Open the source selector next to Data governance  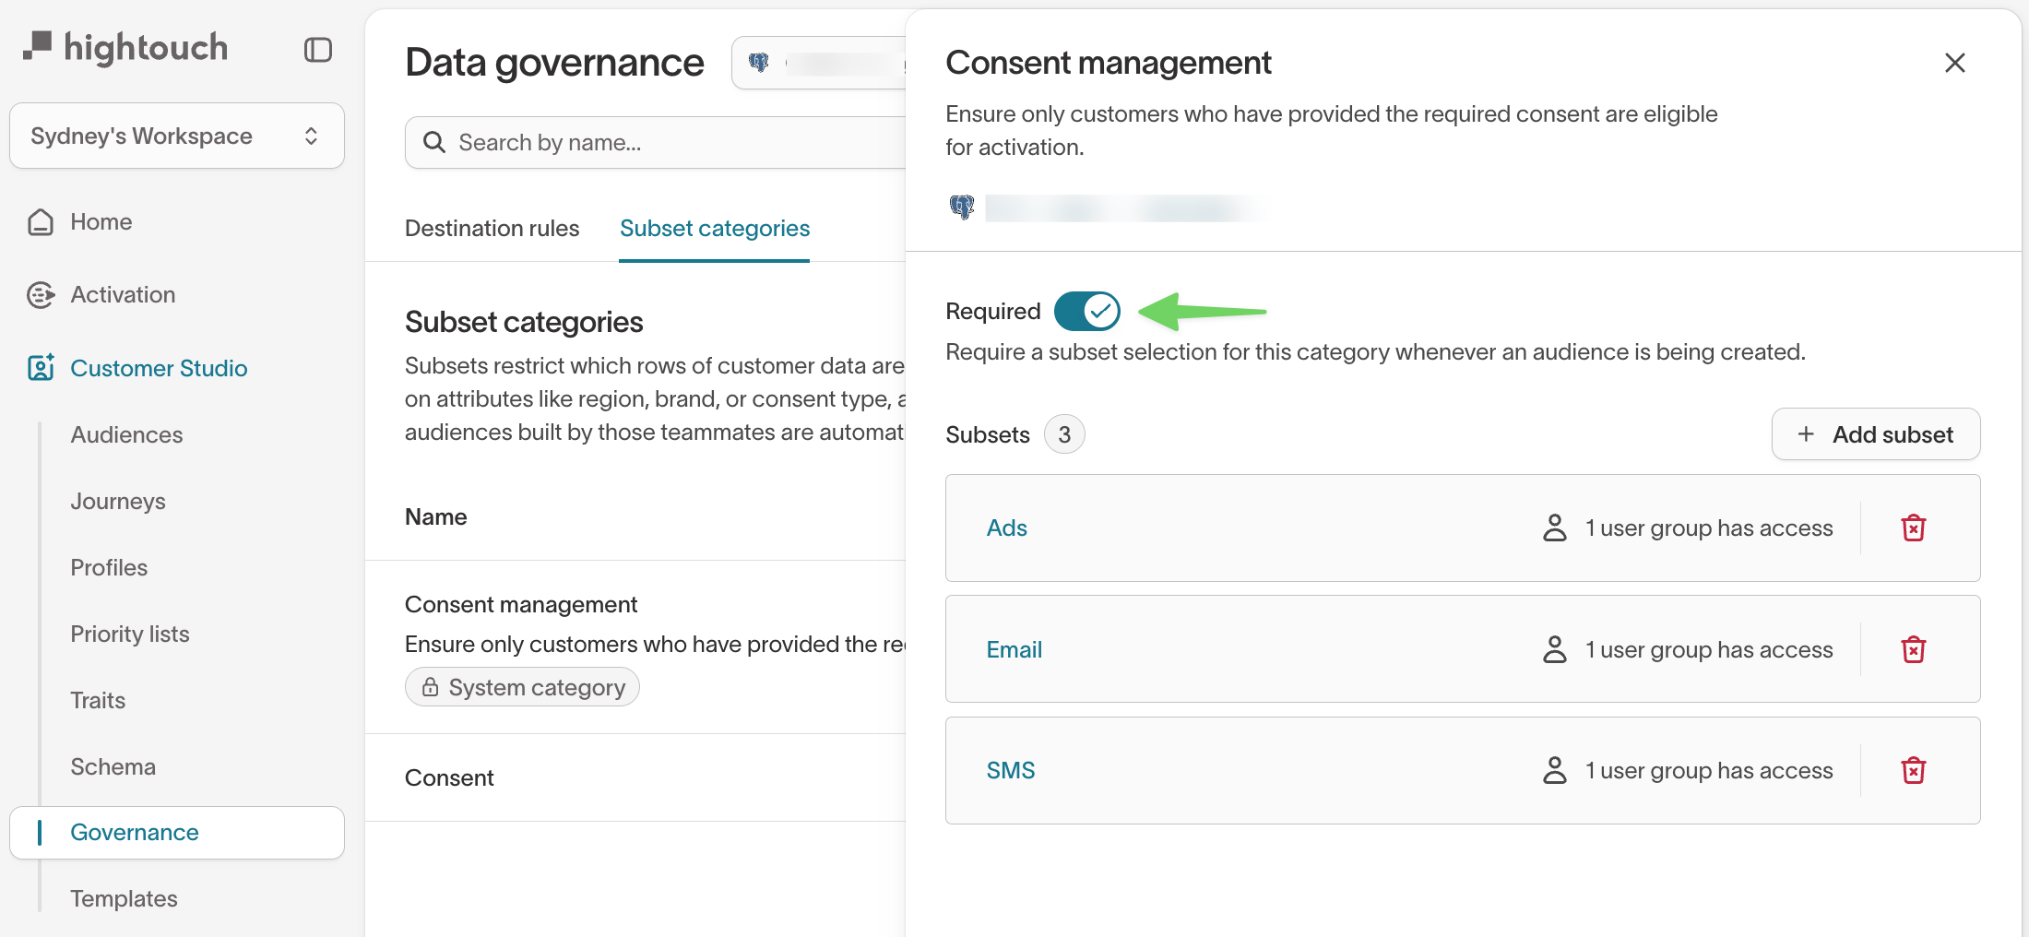pos(821,63)
